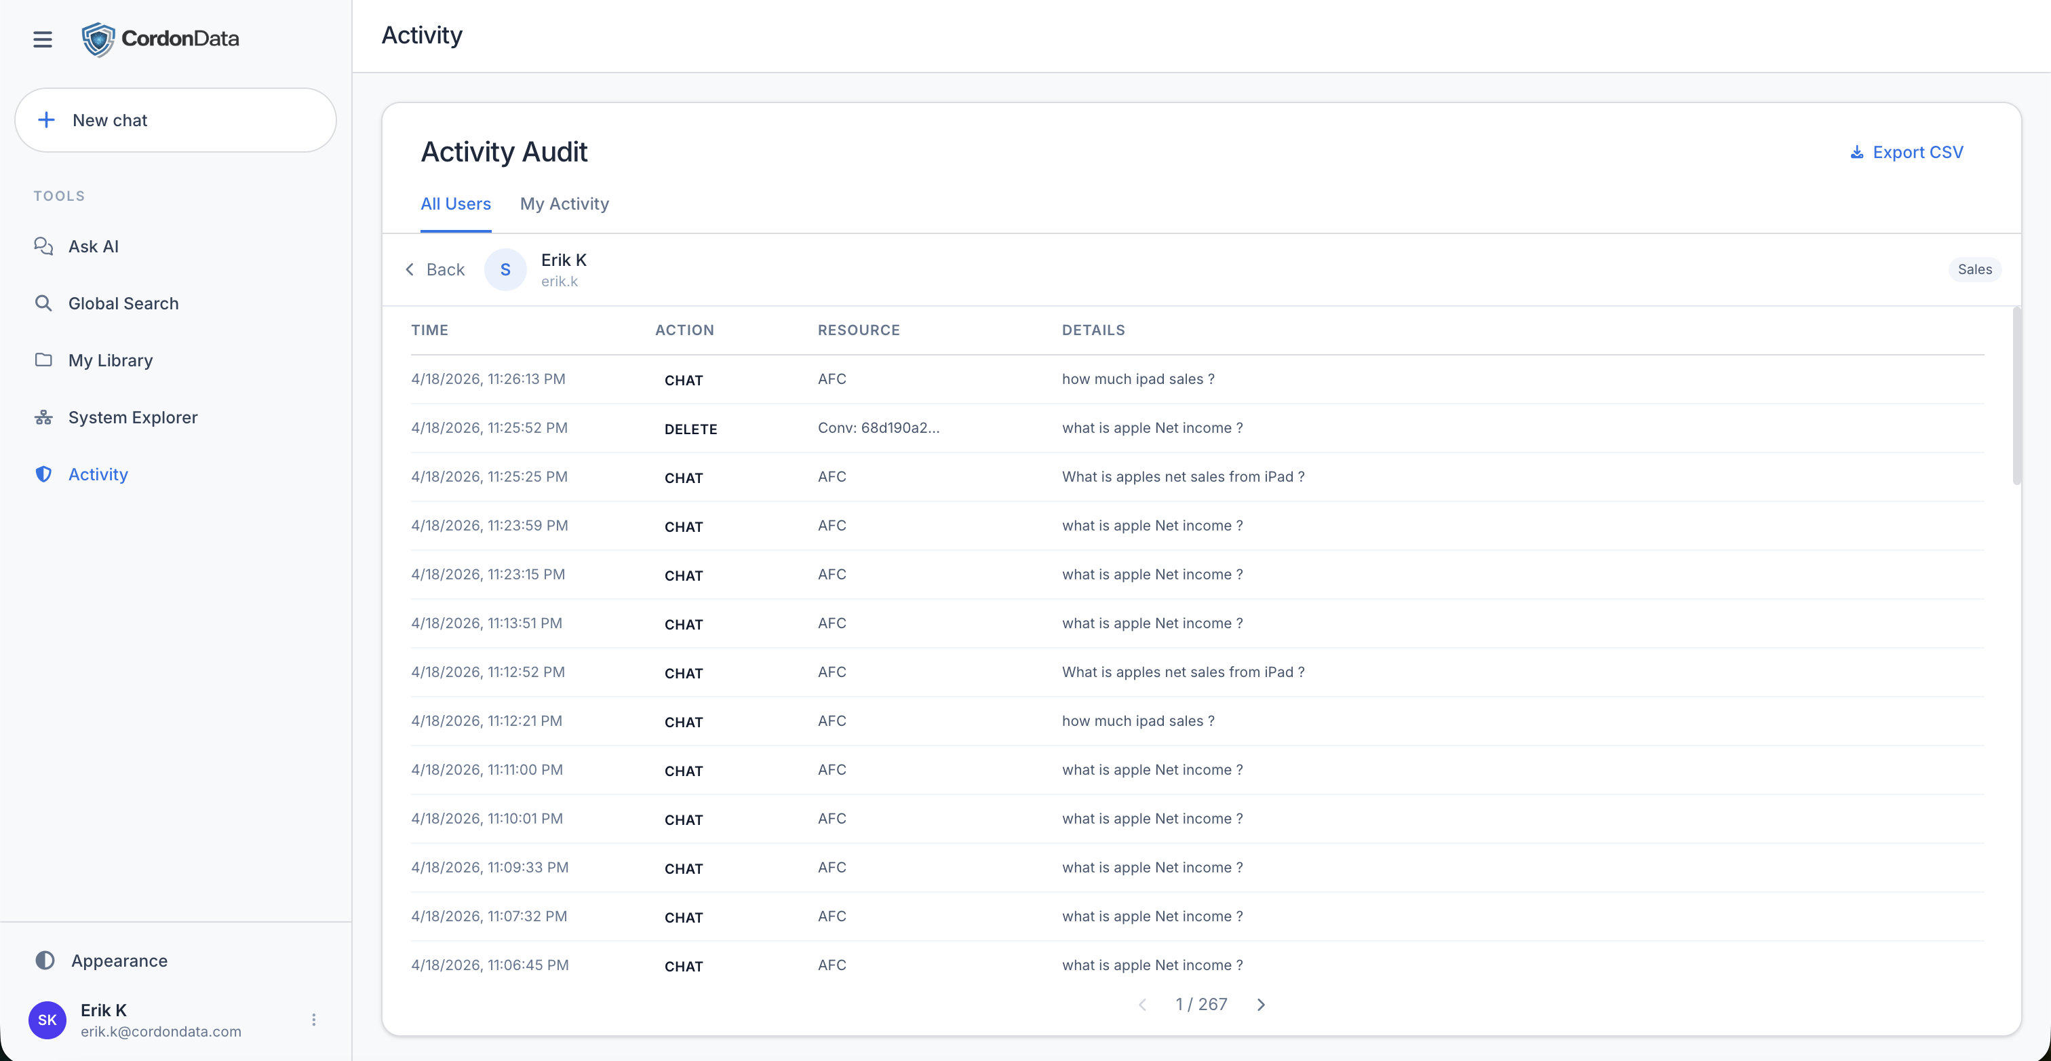This screenshot has width=2051, height=1061.
Task: Go to next audit page chevron
Action: pos(1260,1005)
